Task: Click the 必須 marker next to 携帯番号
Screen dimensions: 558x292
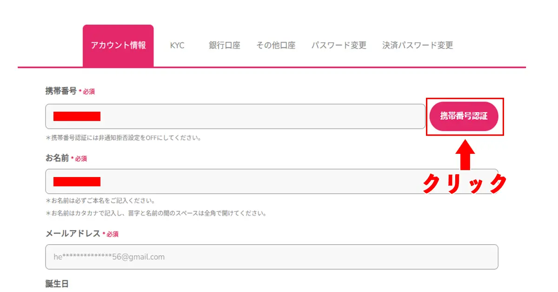Action: [89, 91]
